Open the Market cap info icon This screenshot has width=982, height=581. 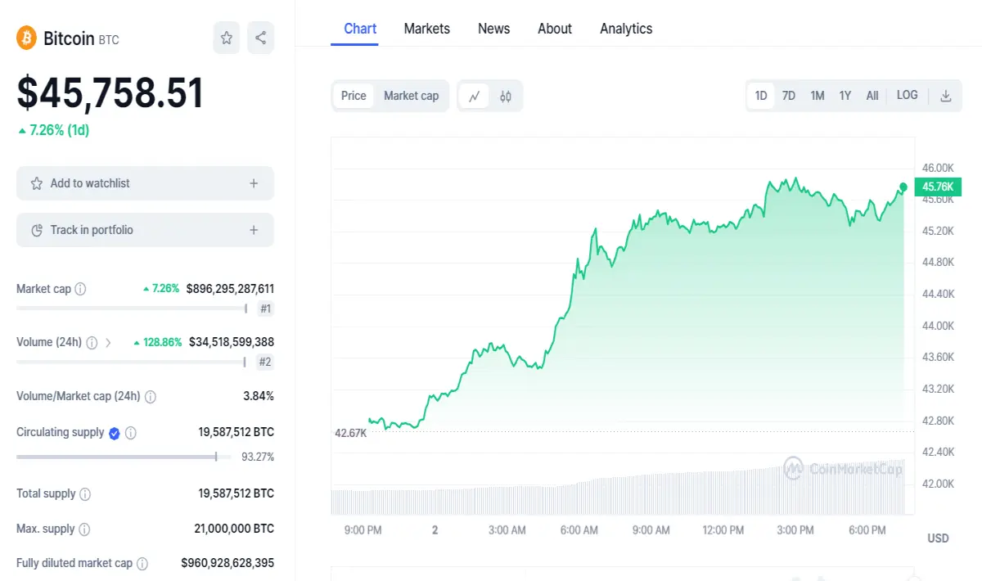80,289
